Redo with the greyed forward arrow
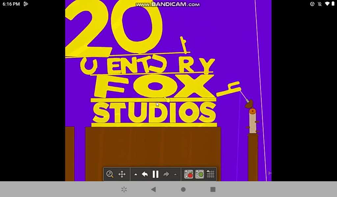Screen dimensions: 337x197 pyautogui.click(x=166, y=174)
